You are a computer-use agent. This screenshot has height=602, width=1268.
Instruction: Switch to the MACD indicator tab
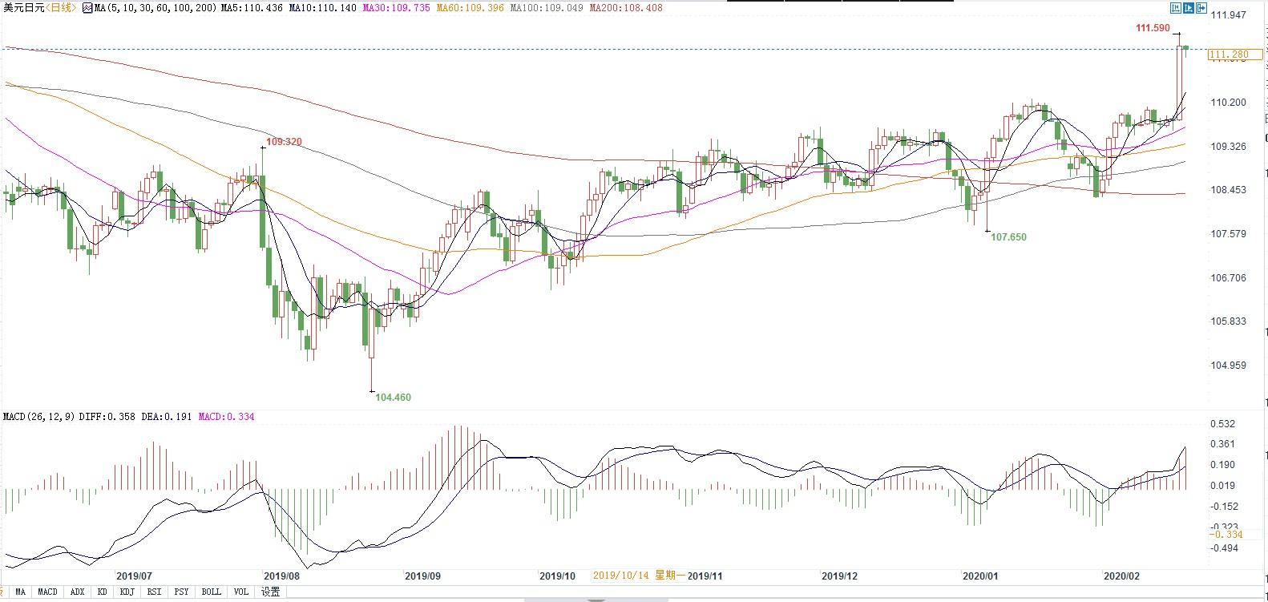coord(47,592)
